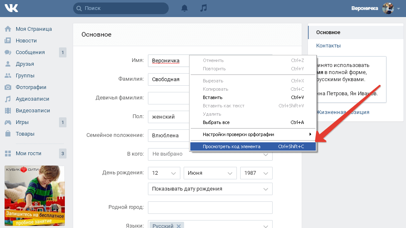Click the Родной город input field
Screen dimensions: 406x228
(x=210, y=208)
